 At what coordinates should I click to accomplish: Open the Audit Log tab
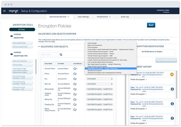[x=125, y=17]
